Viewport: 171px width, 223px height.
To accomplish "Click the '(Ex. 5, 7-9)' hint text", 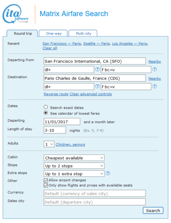I will pos(94,131).
